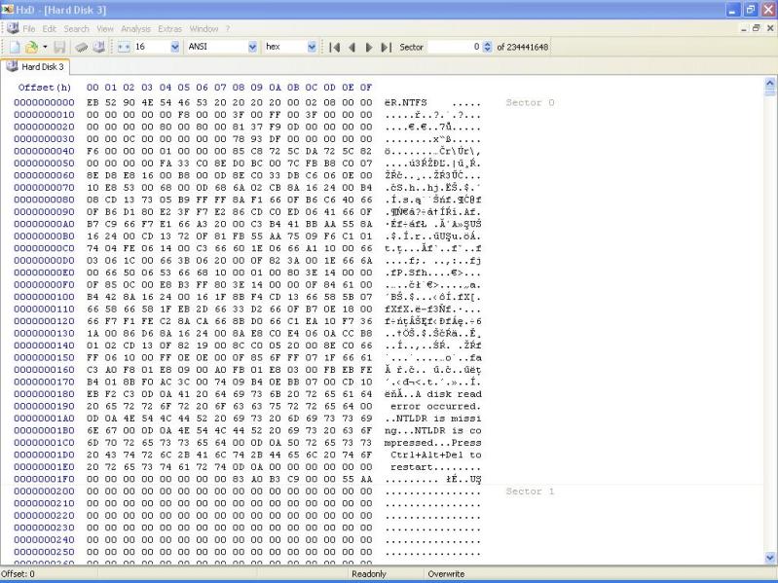Open the Analysis menu
778x583 pixels.
tap(135, 29)
